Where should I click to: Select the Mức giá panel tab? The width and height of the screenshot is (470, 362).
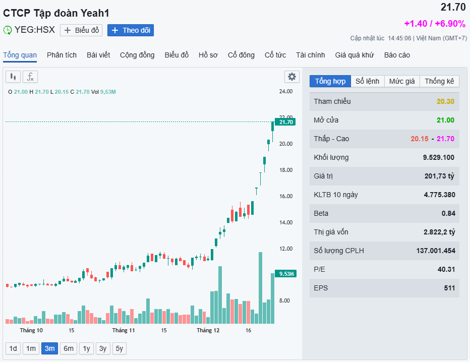click(402, 81)
